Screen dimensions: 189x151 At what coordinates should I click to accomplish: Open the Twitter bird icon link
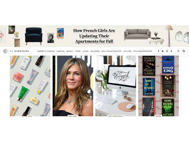click(x=163, y=51)
